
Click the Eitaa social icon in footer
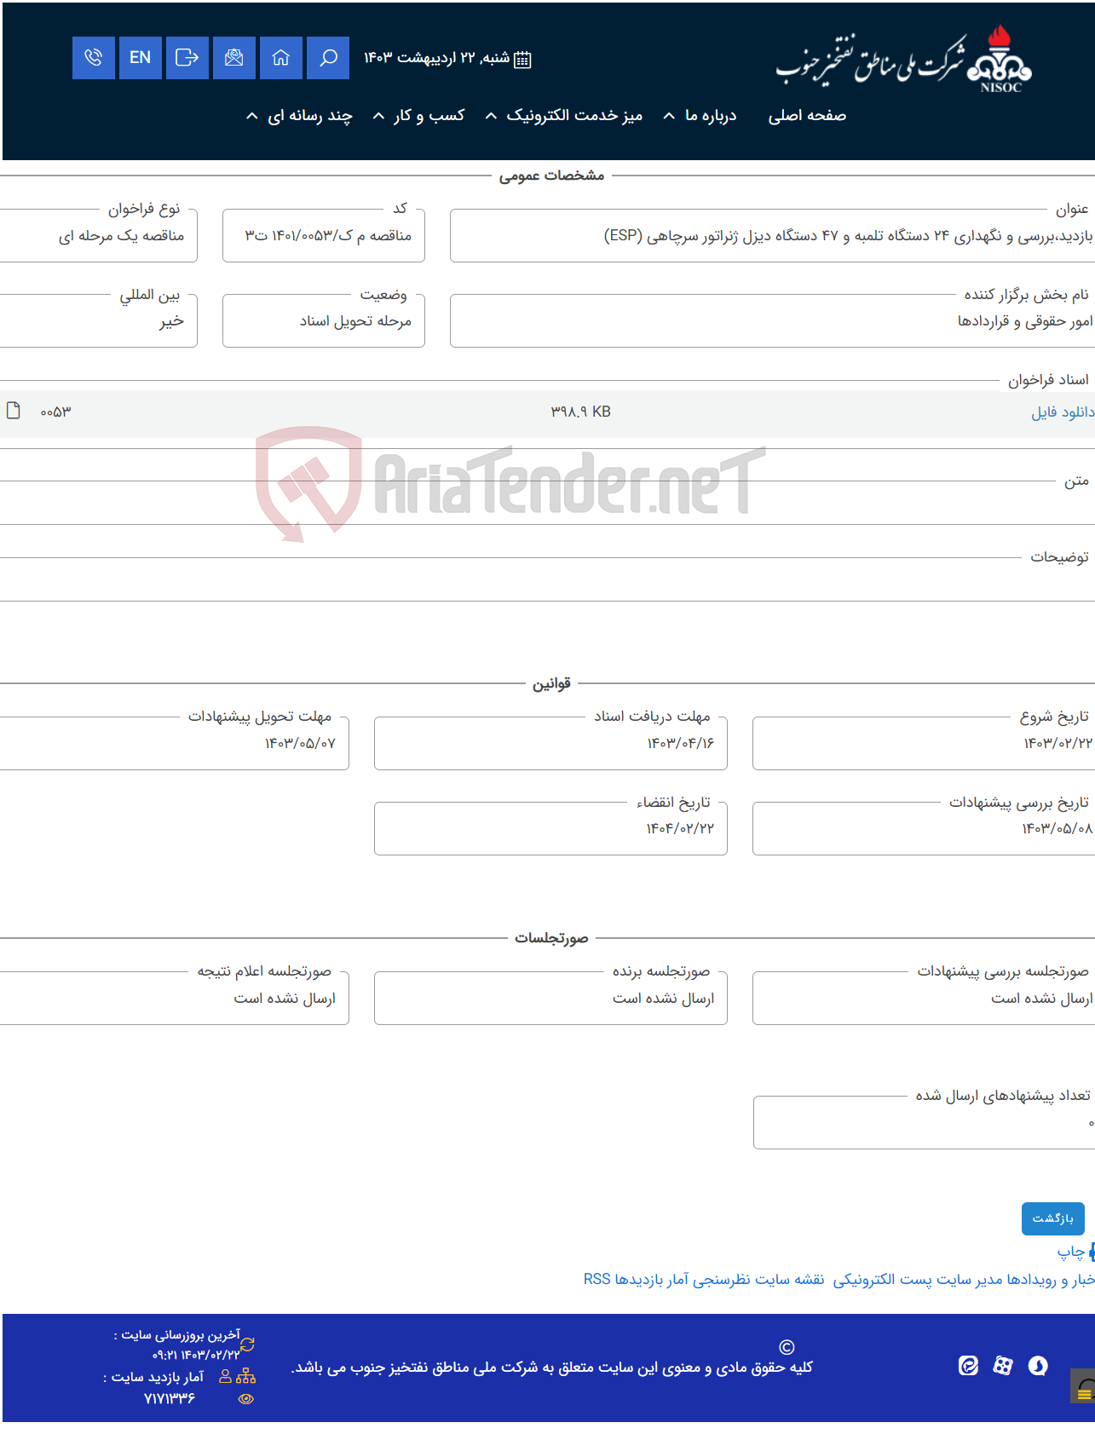968,1366
